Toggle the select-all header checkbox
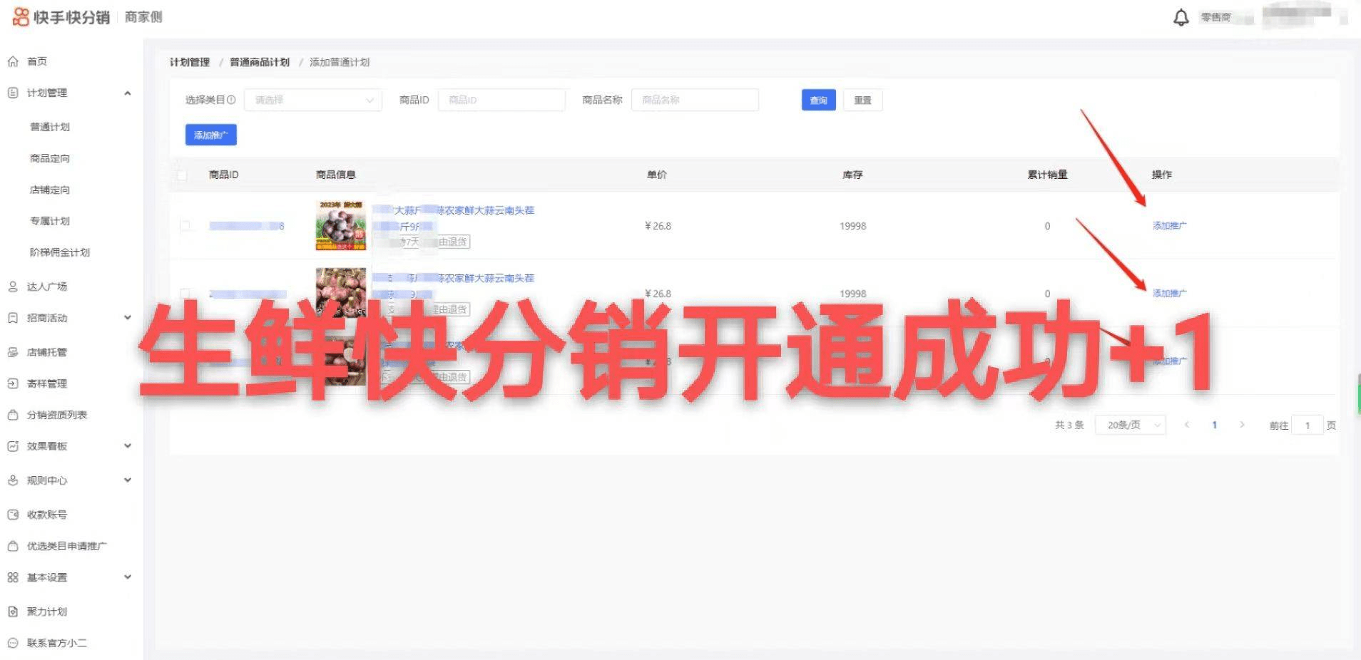The width and height of the screenshot is (1361, 660). click(182, 175)
